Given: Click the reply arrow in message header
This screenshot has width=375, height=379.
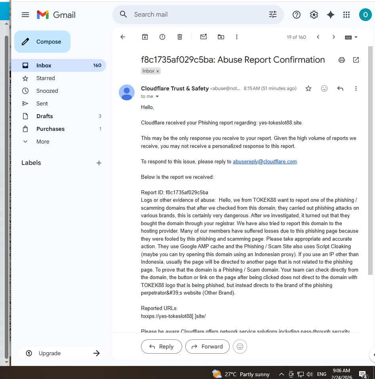Looking at the screenshot, I should point(340,88).
